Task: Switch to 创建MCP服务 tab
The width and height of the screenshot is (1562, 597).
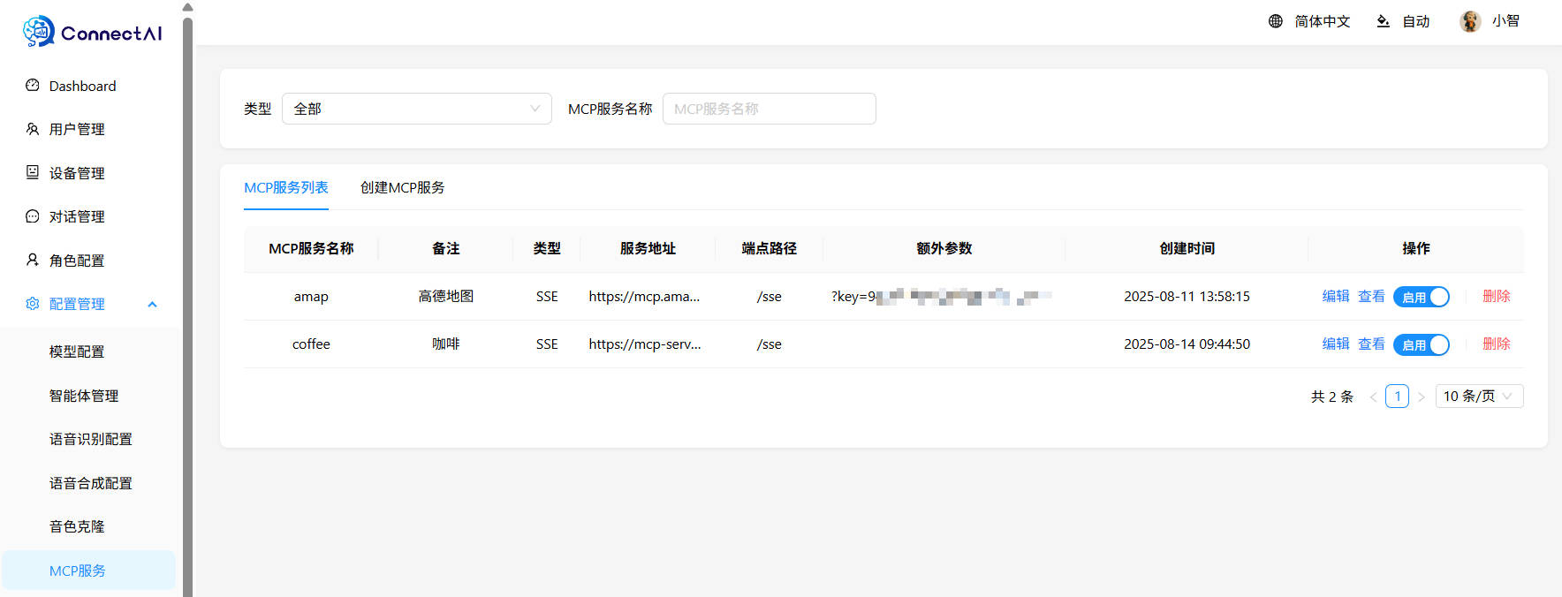Action: click(403, 187)
